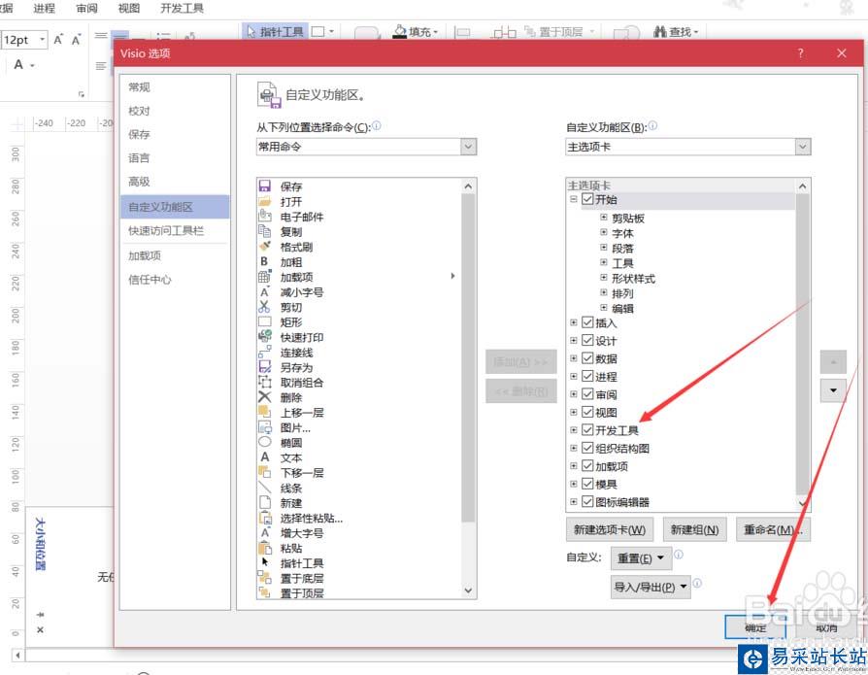Toggle the 设计 tab checkbox
Viewport: 868px width, 675px height.
(587, 340)
